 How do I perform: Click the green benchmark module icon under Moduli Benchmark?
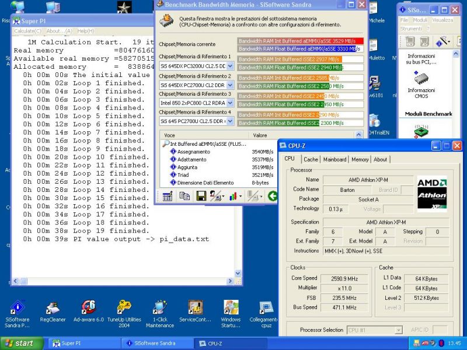click(x=421, y=131)
